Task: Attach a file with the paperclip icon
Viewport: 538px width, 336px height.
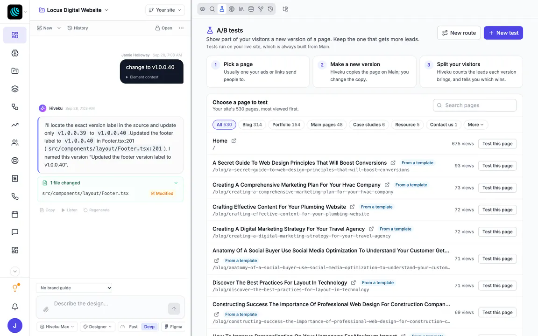Action: 46,309
